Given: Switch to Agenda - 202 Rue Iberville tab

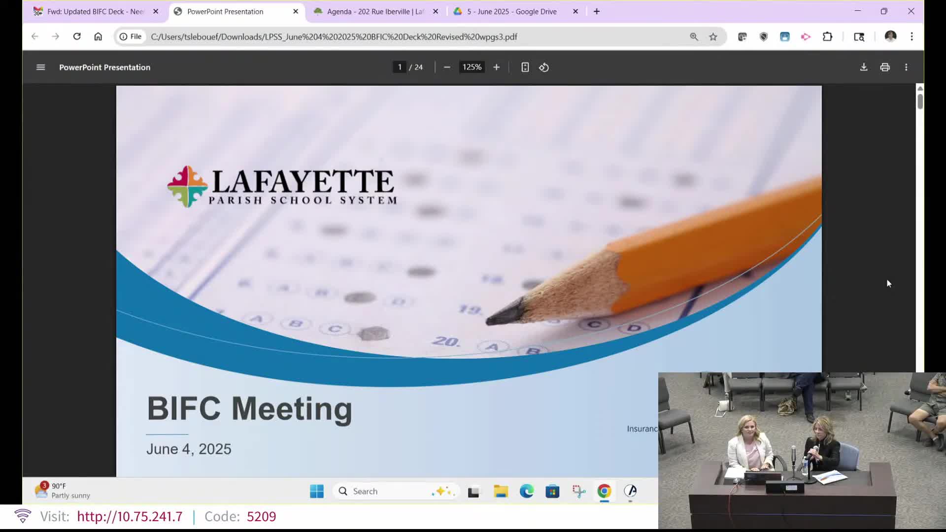Looking at the screenshot, I should (374, 11).
